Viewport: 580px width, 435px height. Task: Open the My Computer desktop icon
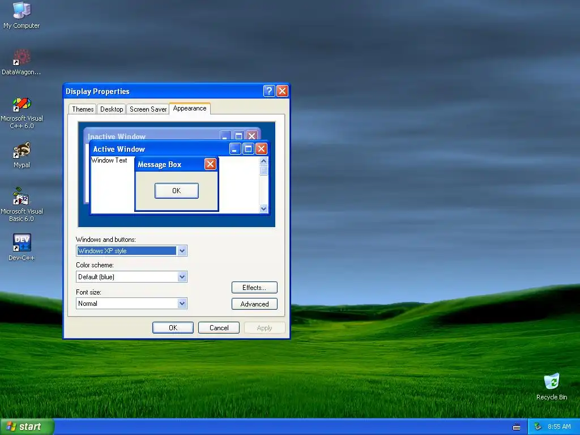click(22, 15)
